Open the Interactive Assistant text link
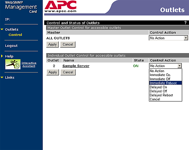The height and width of the screenshot is (150, 189). tap(29, 64)
